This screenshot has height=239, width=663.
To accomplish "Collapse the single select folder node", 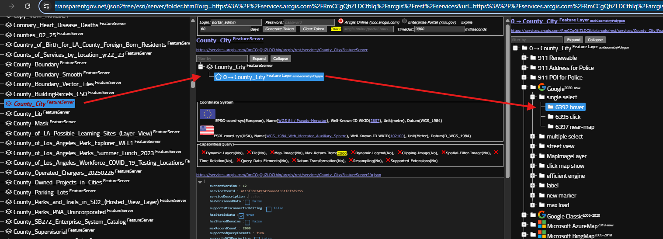I will [x=532, y=97].
